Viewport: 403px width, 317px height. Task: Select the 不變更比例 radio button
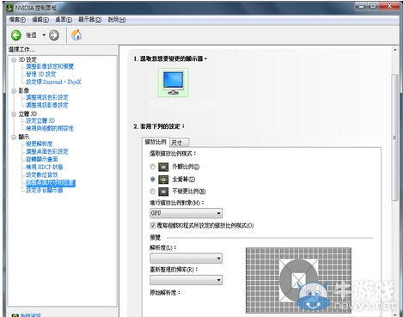click(153, 192)
